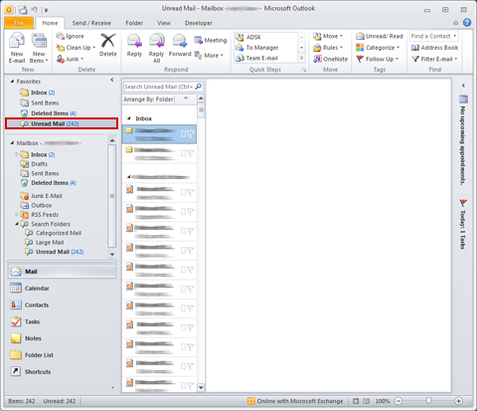Send the message to OneNote
Viewport: 477px width, 411px height.
pyautogui.click(x=331, y=59)
